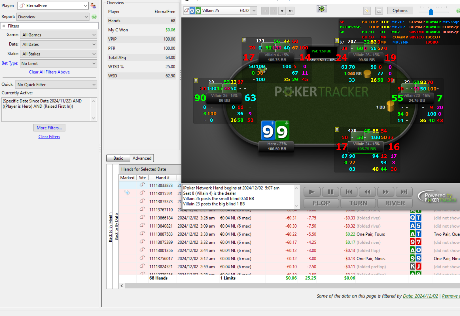The width and height of the screenshot is (460, 316).
Task: Open the notes icon for Villain 26
Action: [337, 41]
